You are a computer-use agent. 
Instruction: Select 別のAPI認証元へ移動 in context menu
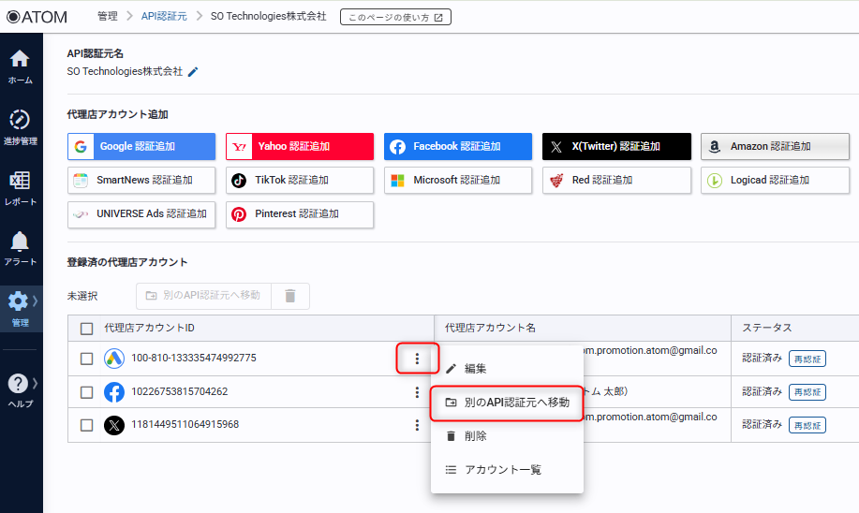516,403
